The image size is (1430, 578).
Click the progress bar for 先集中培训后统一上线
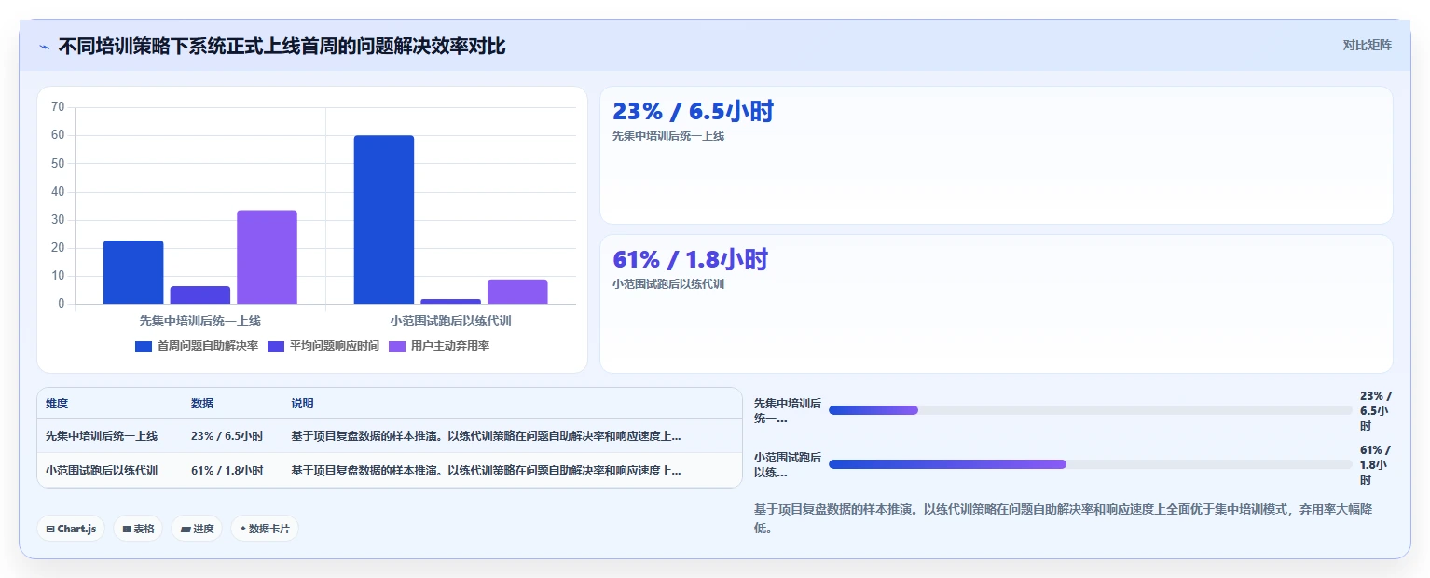[x=1090, y=410]
